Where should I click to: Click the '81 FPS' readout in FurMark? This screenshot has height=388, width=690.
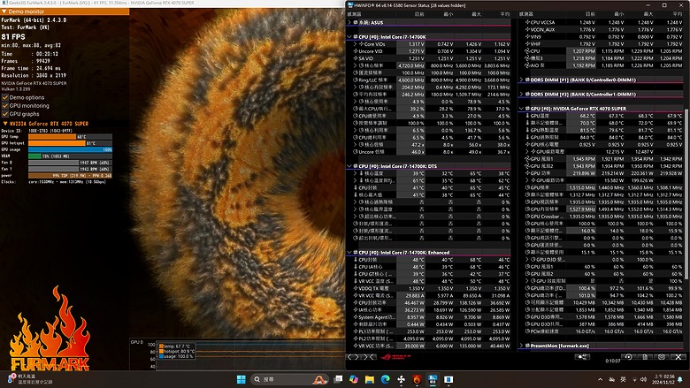coord(13,37)
